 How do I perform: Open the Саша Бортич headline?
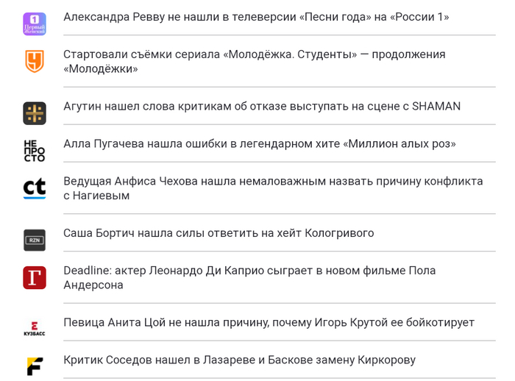pyautogui.click(x=219, y=233)
